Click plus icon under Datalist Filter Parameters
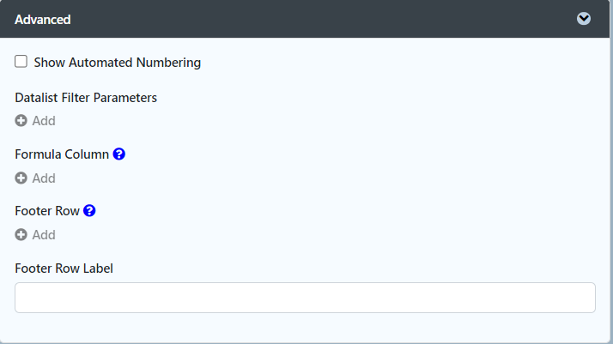Screen dimensions: 613x344 tap(21, 121)
